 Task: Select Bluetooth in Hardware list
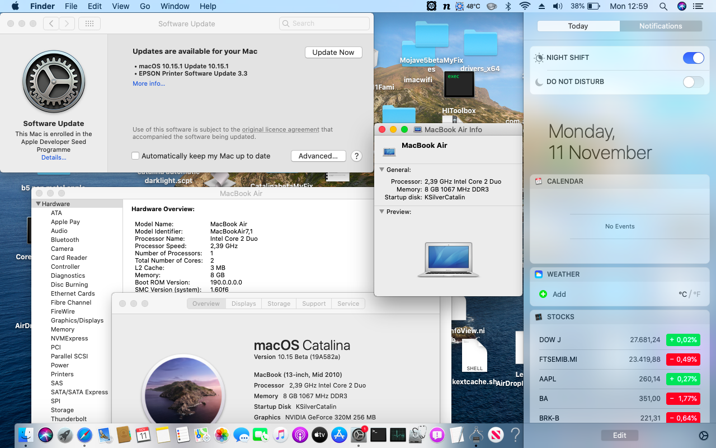65,240
